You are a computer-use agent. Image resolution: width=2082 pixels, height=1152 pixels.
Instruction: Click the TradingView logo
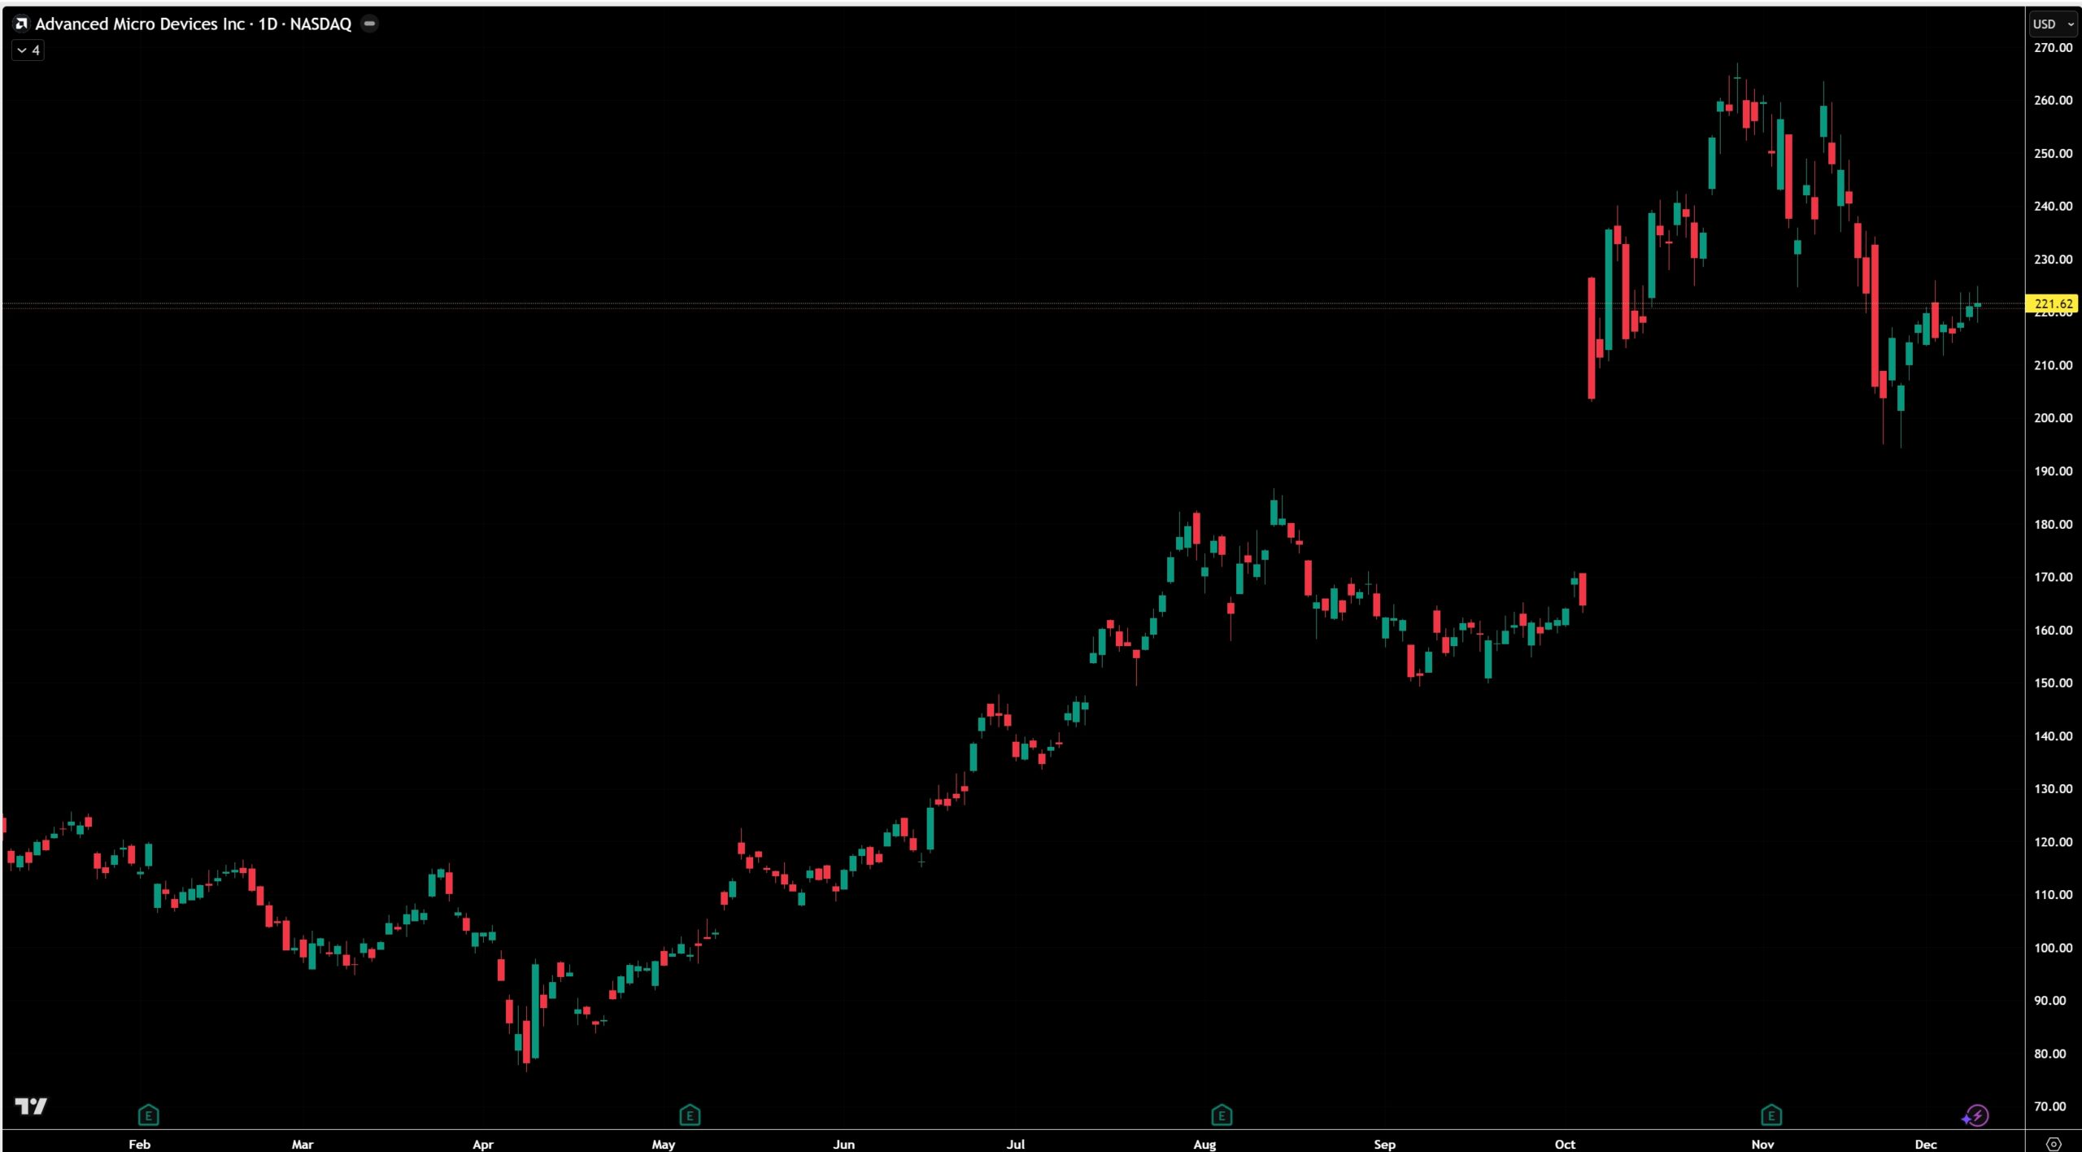(31, 1106)
